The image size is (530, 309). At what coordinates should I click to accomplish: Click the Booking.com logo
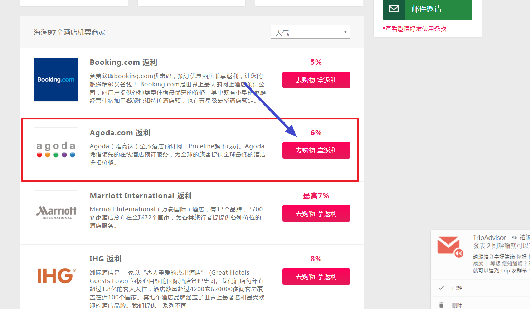tap(56, 79)
